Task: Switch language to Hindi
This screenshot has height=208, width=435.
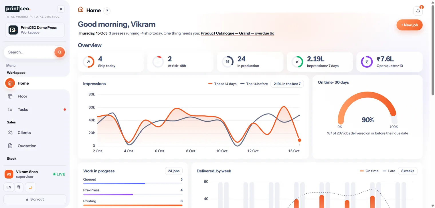Action: click(19, 187)
